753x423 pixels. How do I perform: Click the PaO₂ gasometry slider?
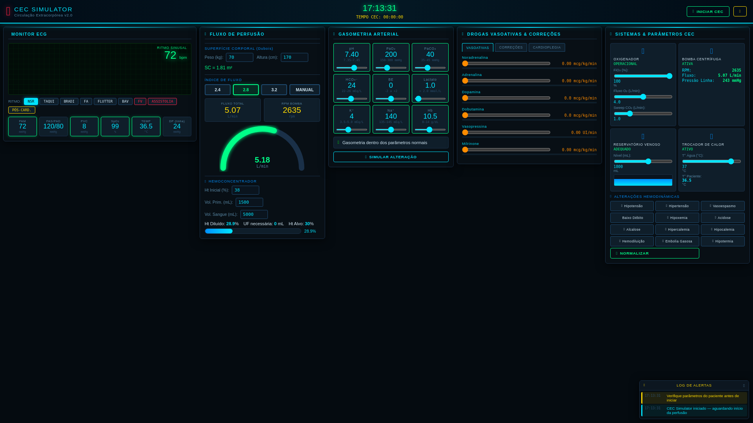(x=391, y=68)
